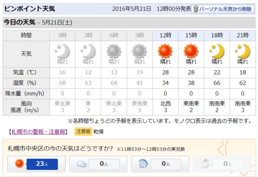
Task: Click the 注意報 yellow badge
Action: pyautogui.click(x=83, y=131)
